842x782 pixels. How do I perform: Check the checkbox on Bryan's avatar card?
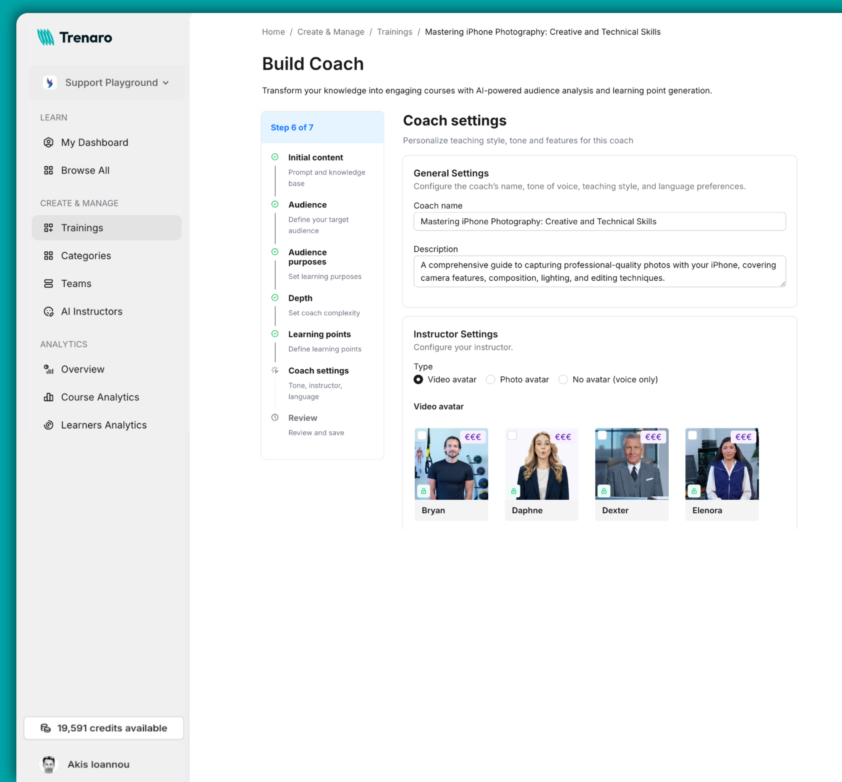pos(422,436)
